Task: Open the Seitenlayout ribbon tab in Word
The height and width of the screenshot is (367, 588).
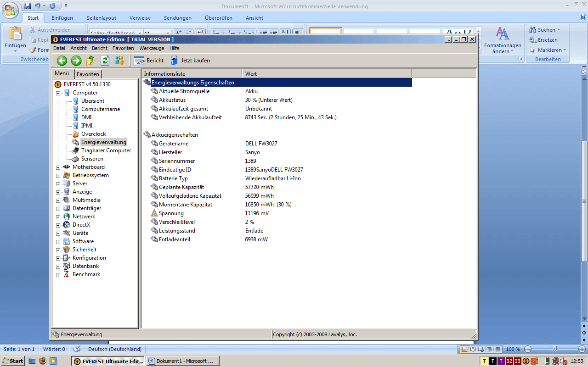Action: tap(102, 18)
